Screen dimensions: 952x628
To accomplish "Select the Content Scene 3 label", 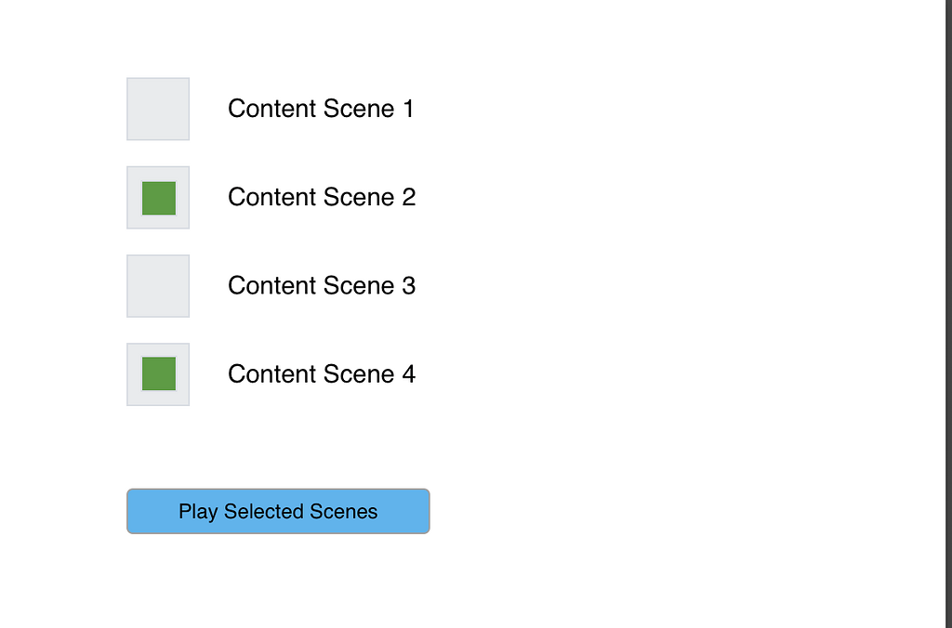I will pos(322,285).
